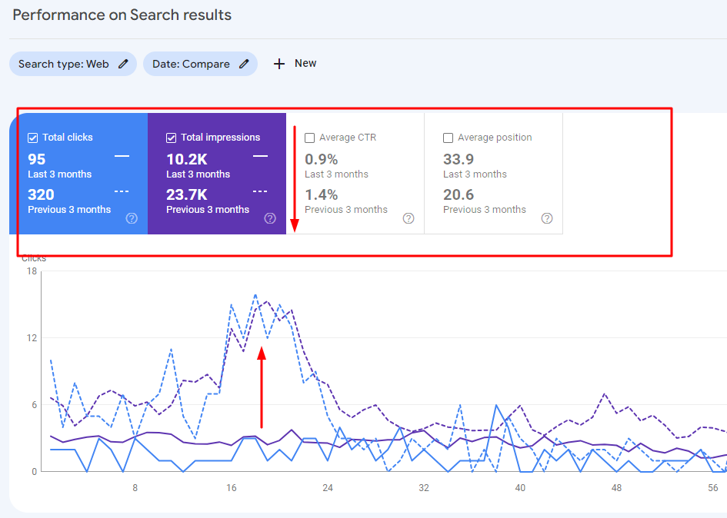The height and width of the screenshot is (518, 727).
Task: Open the Search type: Web filter chip
Action: click(x=64, y=64)
